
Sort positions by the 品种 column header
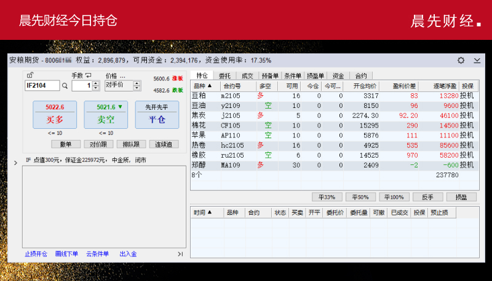pos(203,86)
